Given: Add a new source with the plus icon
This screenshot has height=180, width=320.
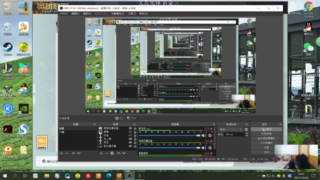Looking at the screenshot, I should point(101,153).
